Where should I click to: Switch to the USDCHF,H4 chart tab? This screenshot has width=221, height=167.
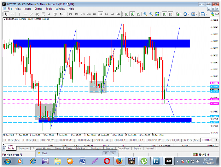tap(101, 140)
